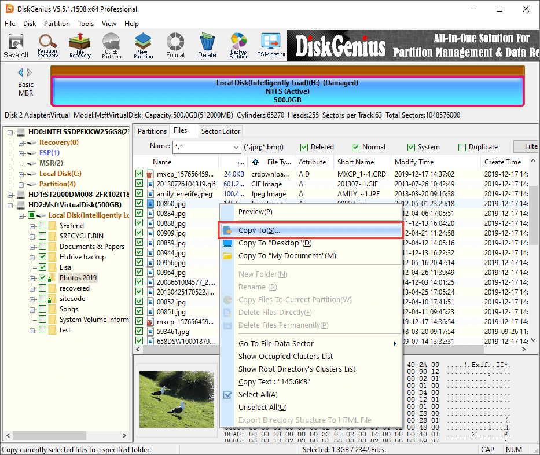
Task: Click the Lisa folder icon
Action: 52,267
